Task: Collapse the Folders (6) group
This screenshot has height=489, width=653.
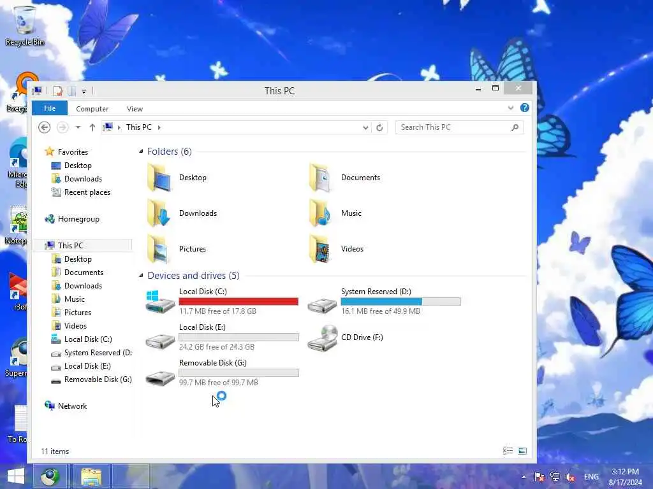Action: point(141,152)
